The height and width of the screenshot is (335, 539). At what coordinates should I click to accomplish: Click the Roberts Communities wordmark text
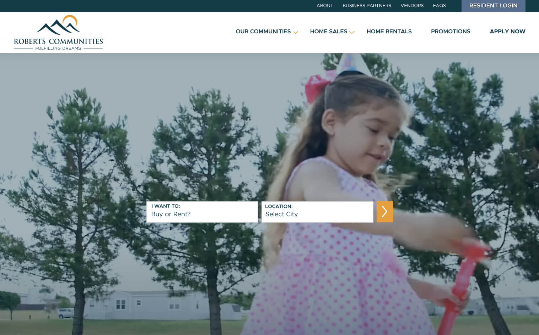pos(58,41)
